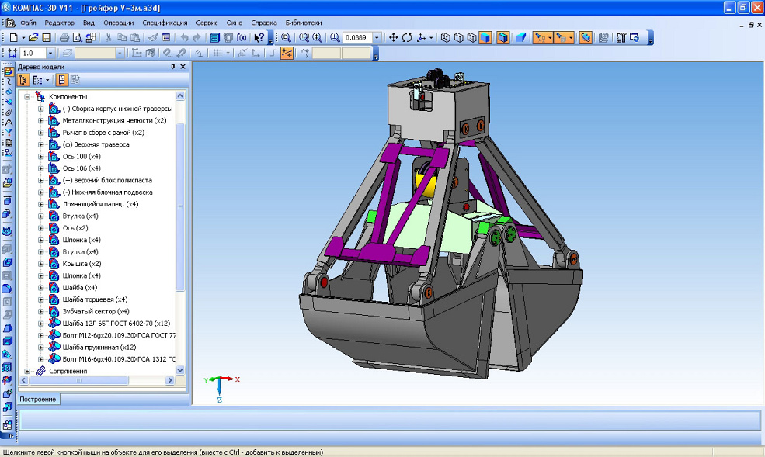Click the Save document icon
The width and height of the screenshot is (765, 457).
pyautogui.click(x=47, y=37)
